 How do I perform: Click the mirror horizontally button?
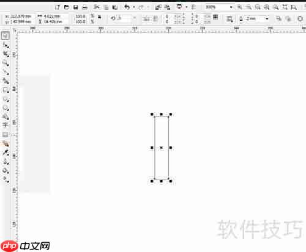[x=146, y=19]
